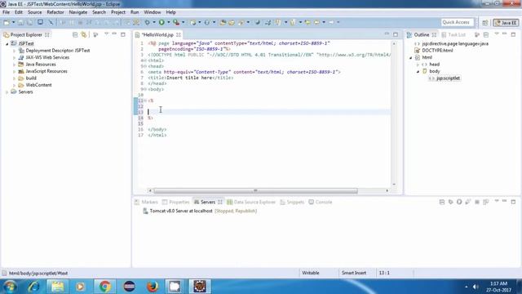Maximize the editor area

[x=396, y=34]
